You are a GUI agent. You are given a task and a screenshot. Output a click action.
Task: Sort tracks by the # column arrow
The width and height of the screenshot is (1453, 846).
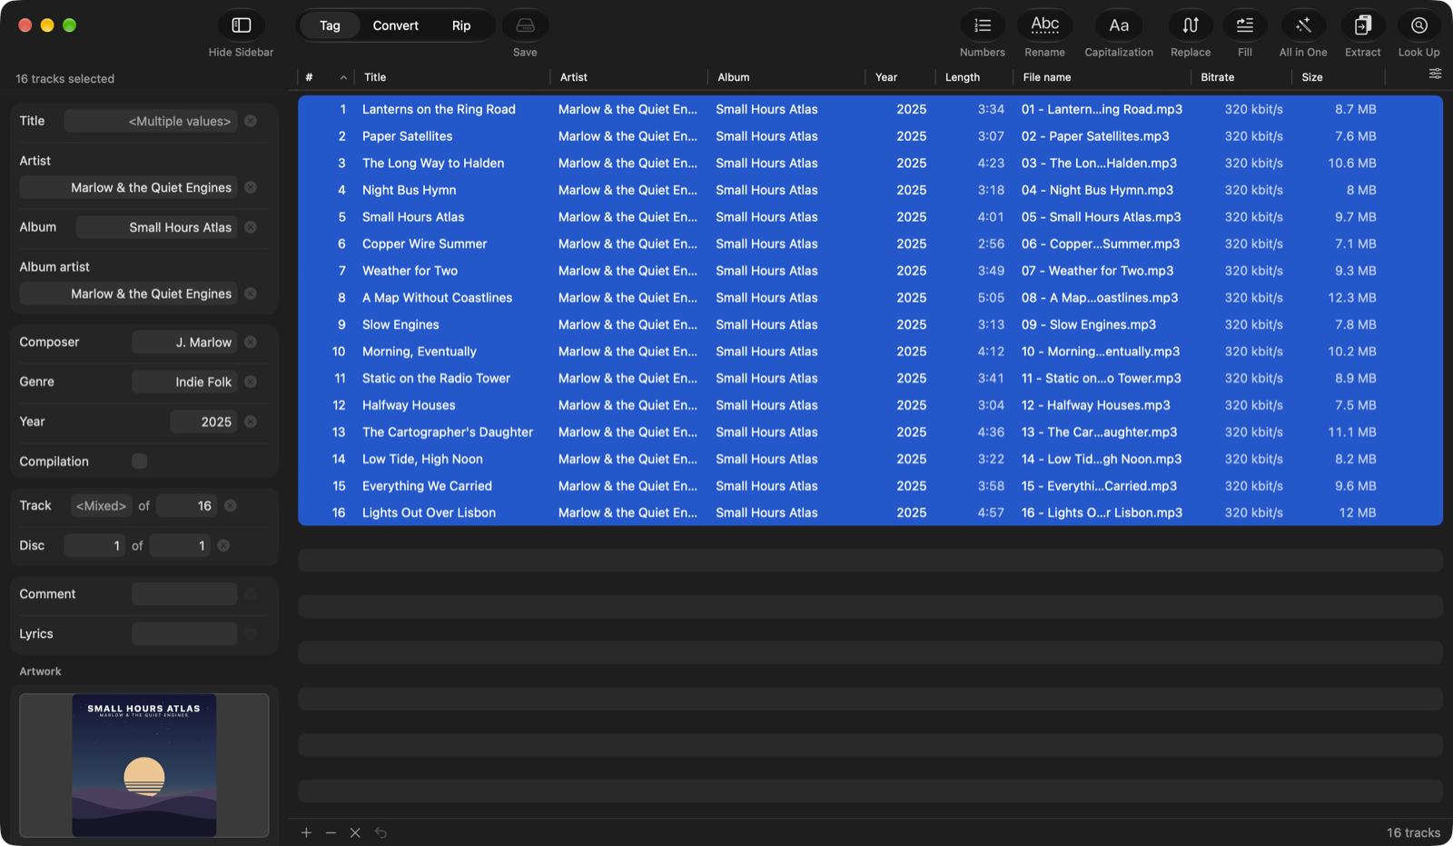point(343,77)
